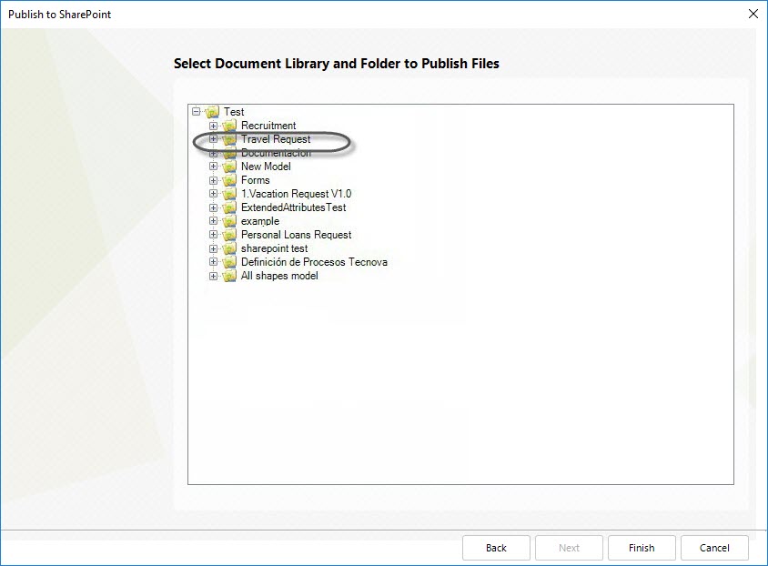Expand the 1.Vacation Request V1.0 node
The height and width of the screenshot is (566, 768).
tap(213, 194)
